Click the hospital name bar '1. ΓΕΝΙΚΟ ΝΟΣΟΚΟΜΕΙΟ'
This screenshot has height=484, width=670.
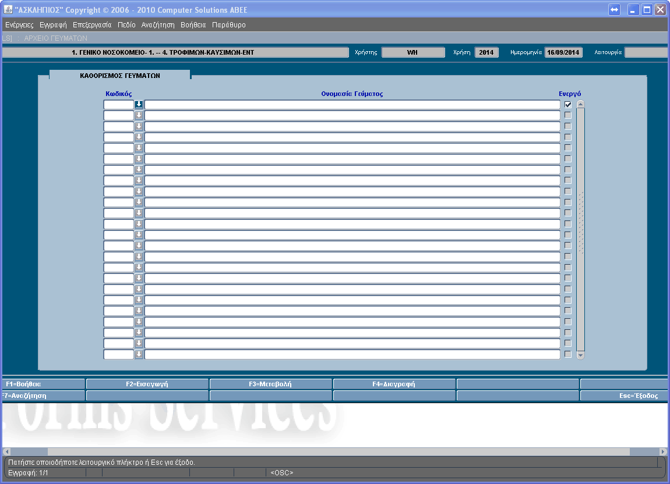pos(175,52)
